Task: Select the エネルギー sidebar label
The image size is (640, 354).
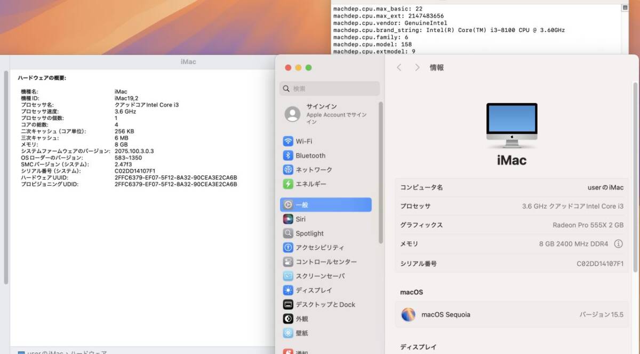Action: (311, 184)
